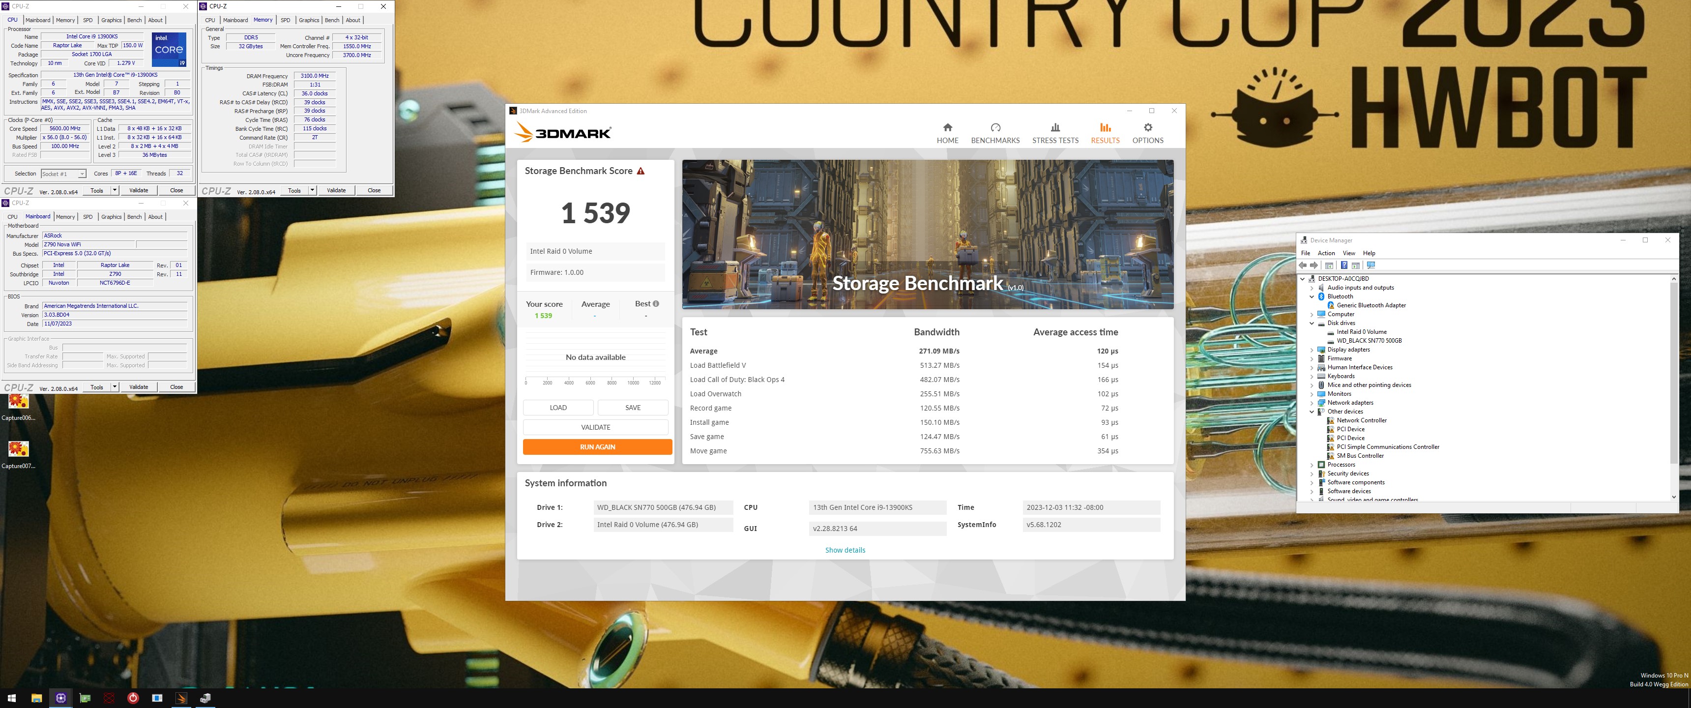
Task: Collapse the Bluetooth node
Action: [1312, 297]
